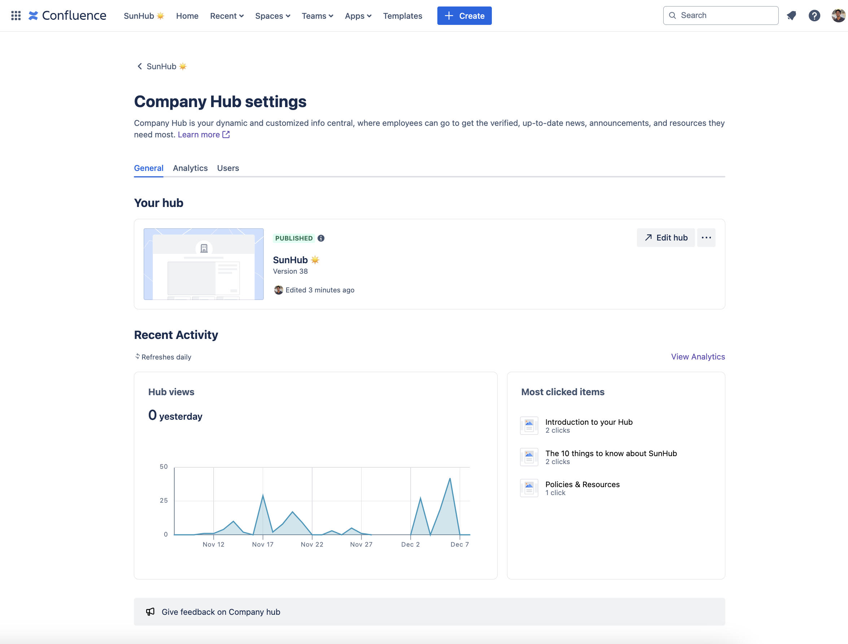Image resolution: width=848 pixels, height=644 pixels.
Task: Switch to the Analytics tab
Action: (x=190, y=168)
